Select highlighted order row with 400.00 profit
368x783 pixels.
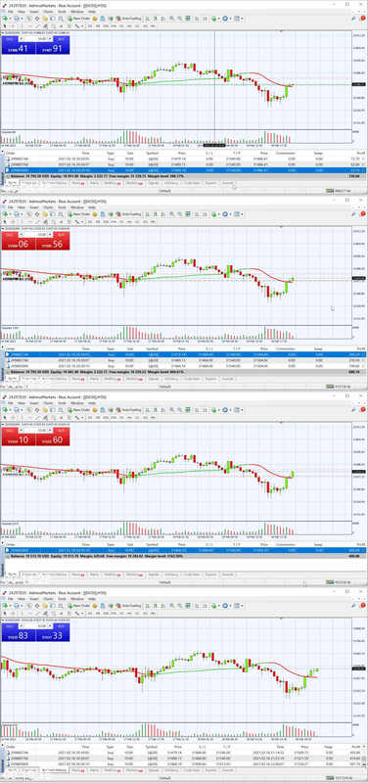click(x=185, y=550)
